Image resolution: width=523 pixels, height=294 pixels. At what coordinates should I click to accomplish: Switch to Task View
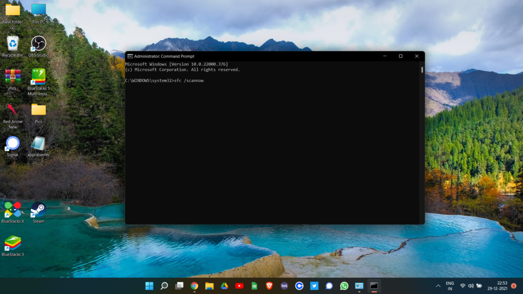click(x=179, y=286)
